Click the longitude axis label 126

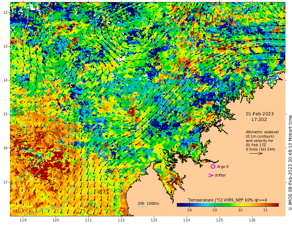tap(252, 220)
